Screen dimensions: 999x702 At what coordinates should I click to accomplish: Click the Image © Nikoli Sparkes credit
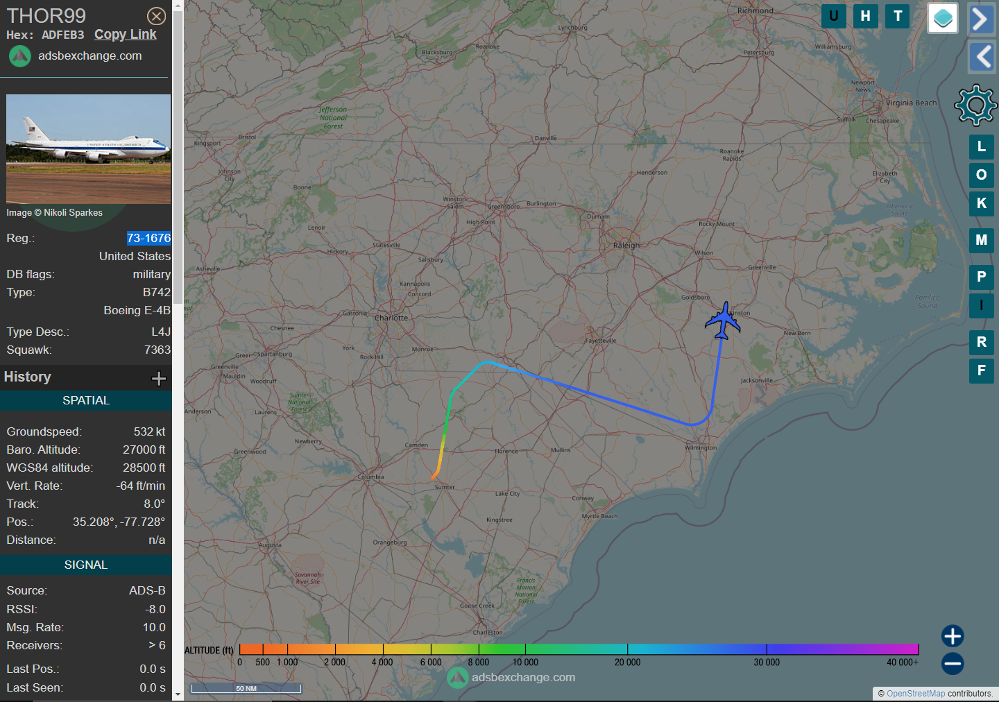tap(55, 213)
